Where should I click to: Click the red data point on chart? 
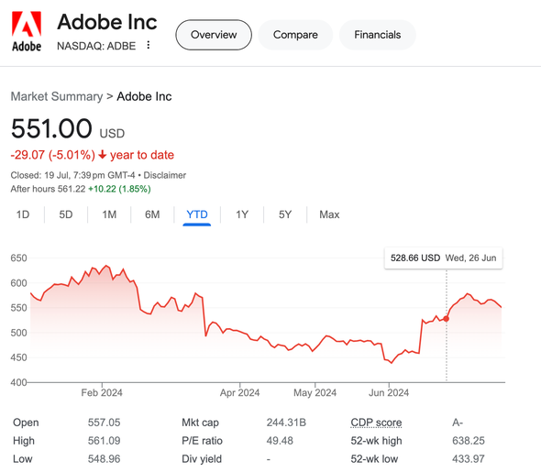coord(447,319)
